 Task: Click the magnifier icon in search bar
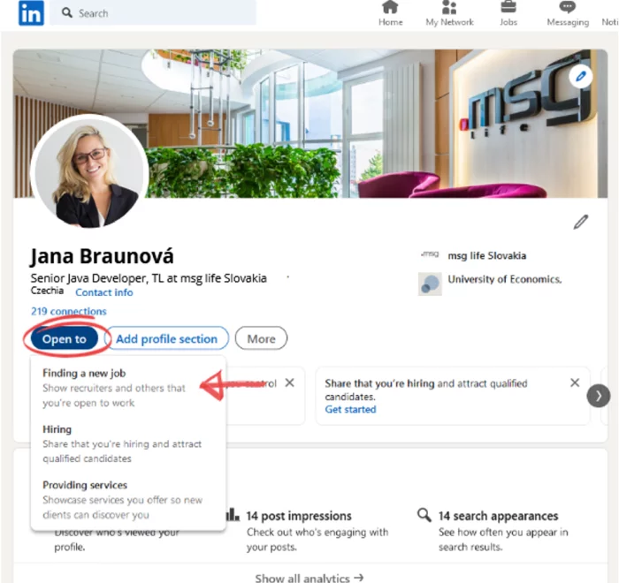point(67,13)
